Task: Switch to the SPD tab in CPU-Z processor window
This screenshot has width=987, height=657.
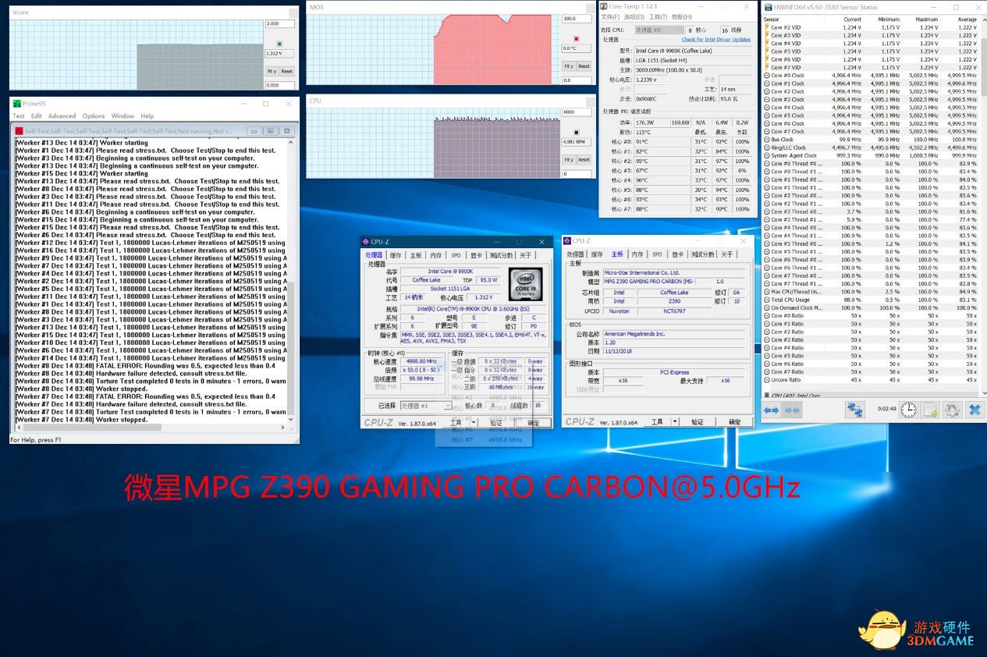Action: click(456, 255)
